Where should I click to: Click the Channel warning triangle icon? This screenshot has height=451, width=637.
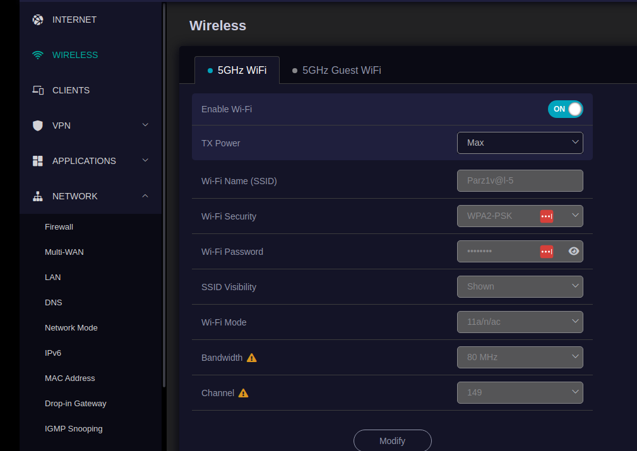[x=244, y=393]
